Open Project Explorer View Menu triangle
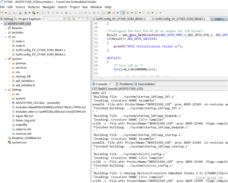Viewport: 228px width, 183px height. coord(79,18)
